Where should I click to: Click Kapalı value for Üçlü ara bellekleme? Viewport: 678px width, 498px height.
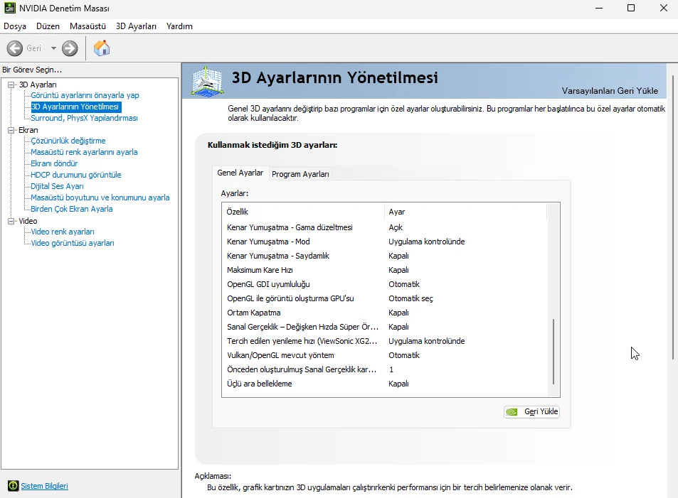398,384
